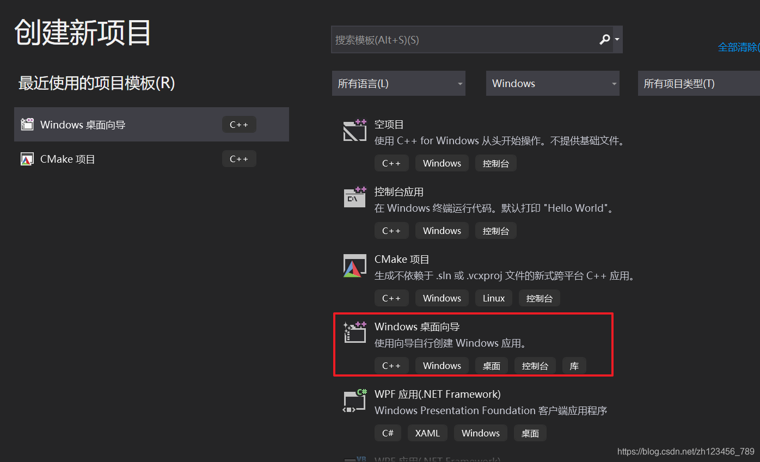Click 使用向导自行创建 Windows 应用 description
Viewport: 760px width, 462px height.
point(451,343)
